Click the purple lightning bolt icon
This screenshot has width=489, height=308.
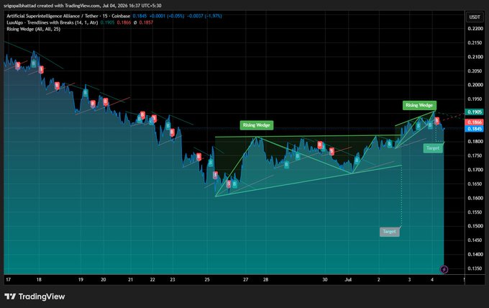pyautogui.click(x=444, y=269)
